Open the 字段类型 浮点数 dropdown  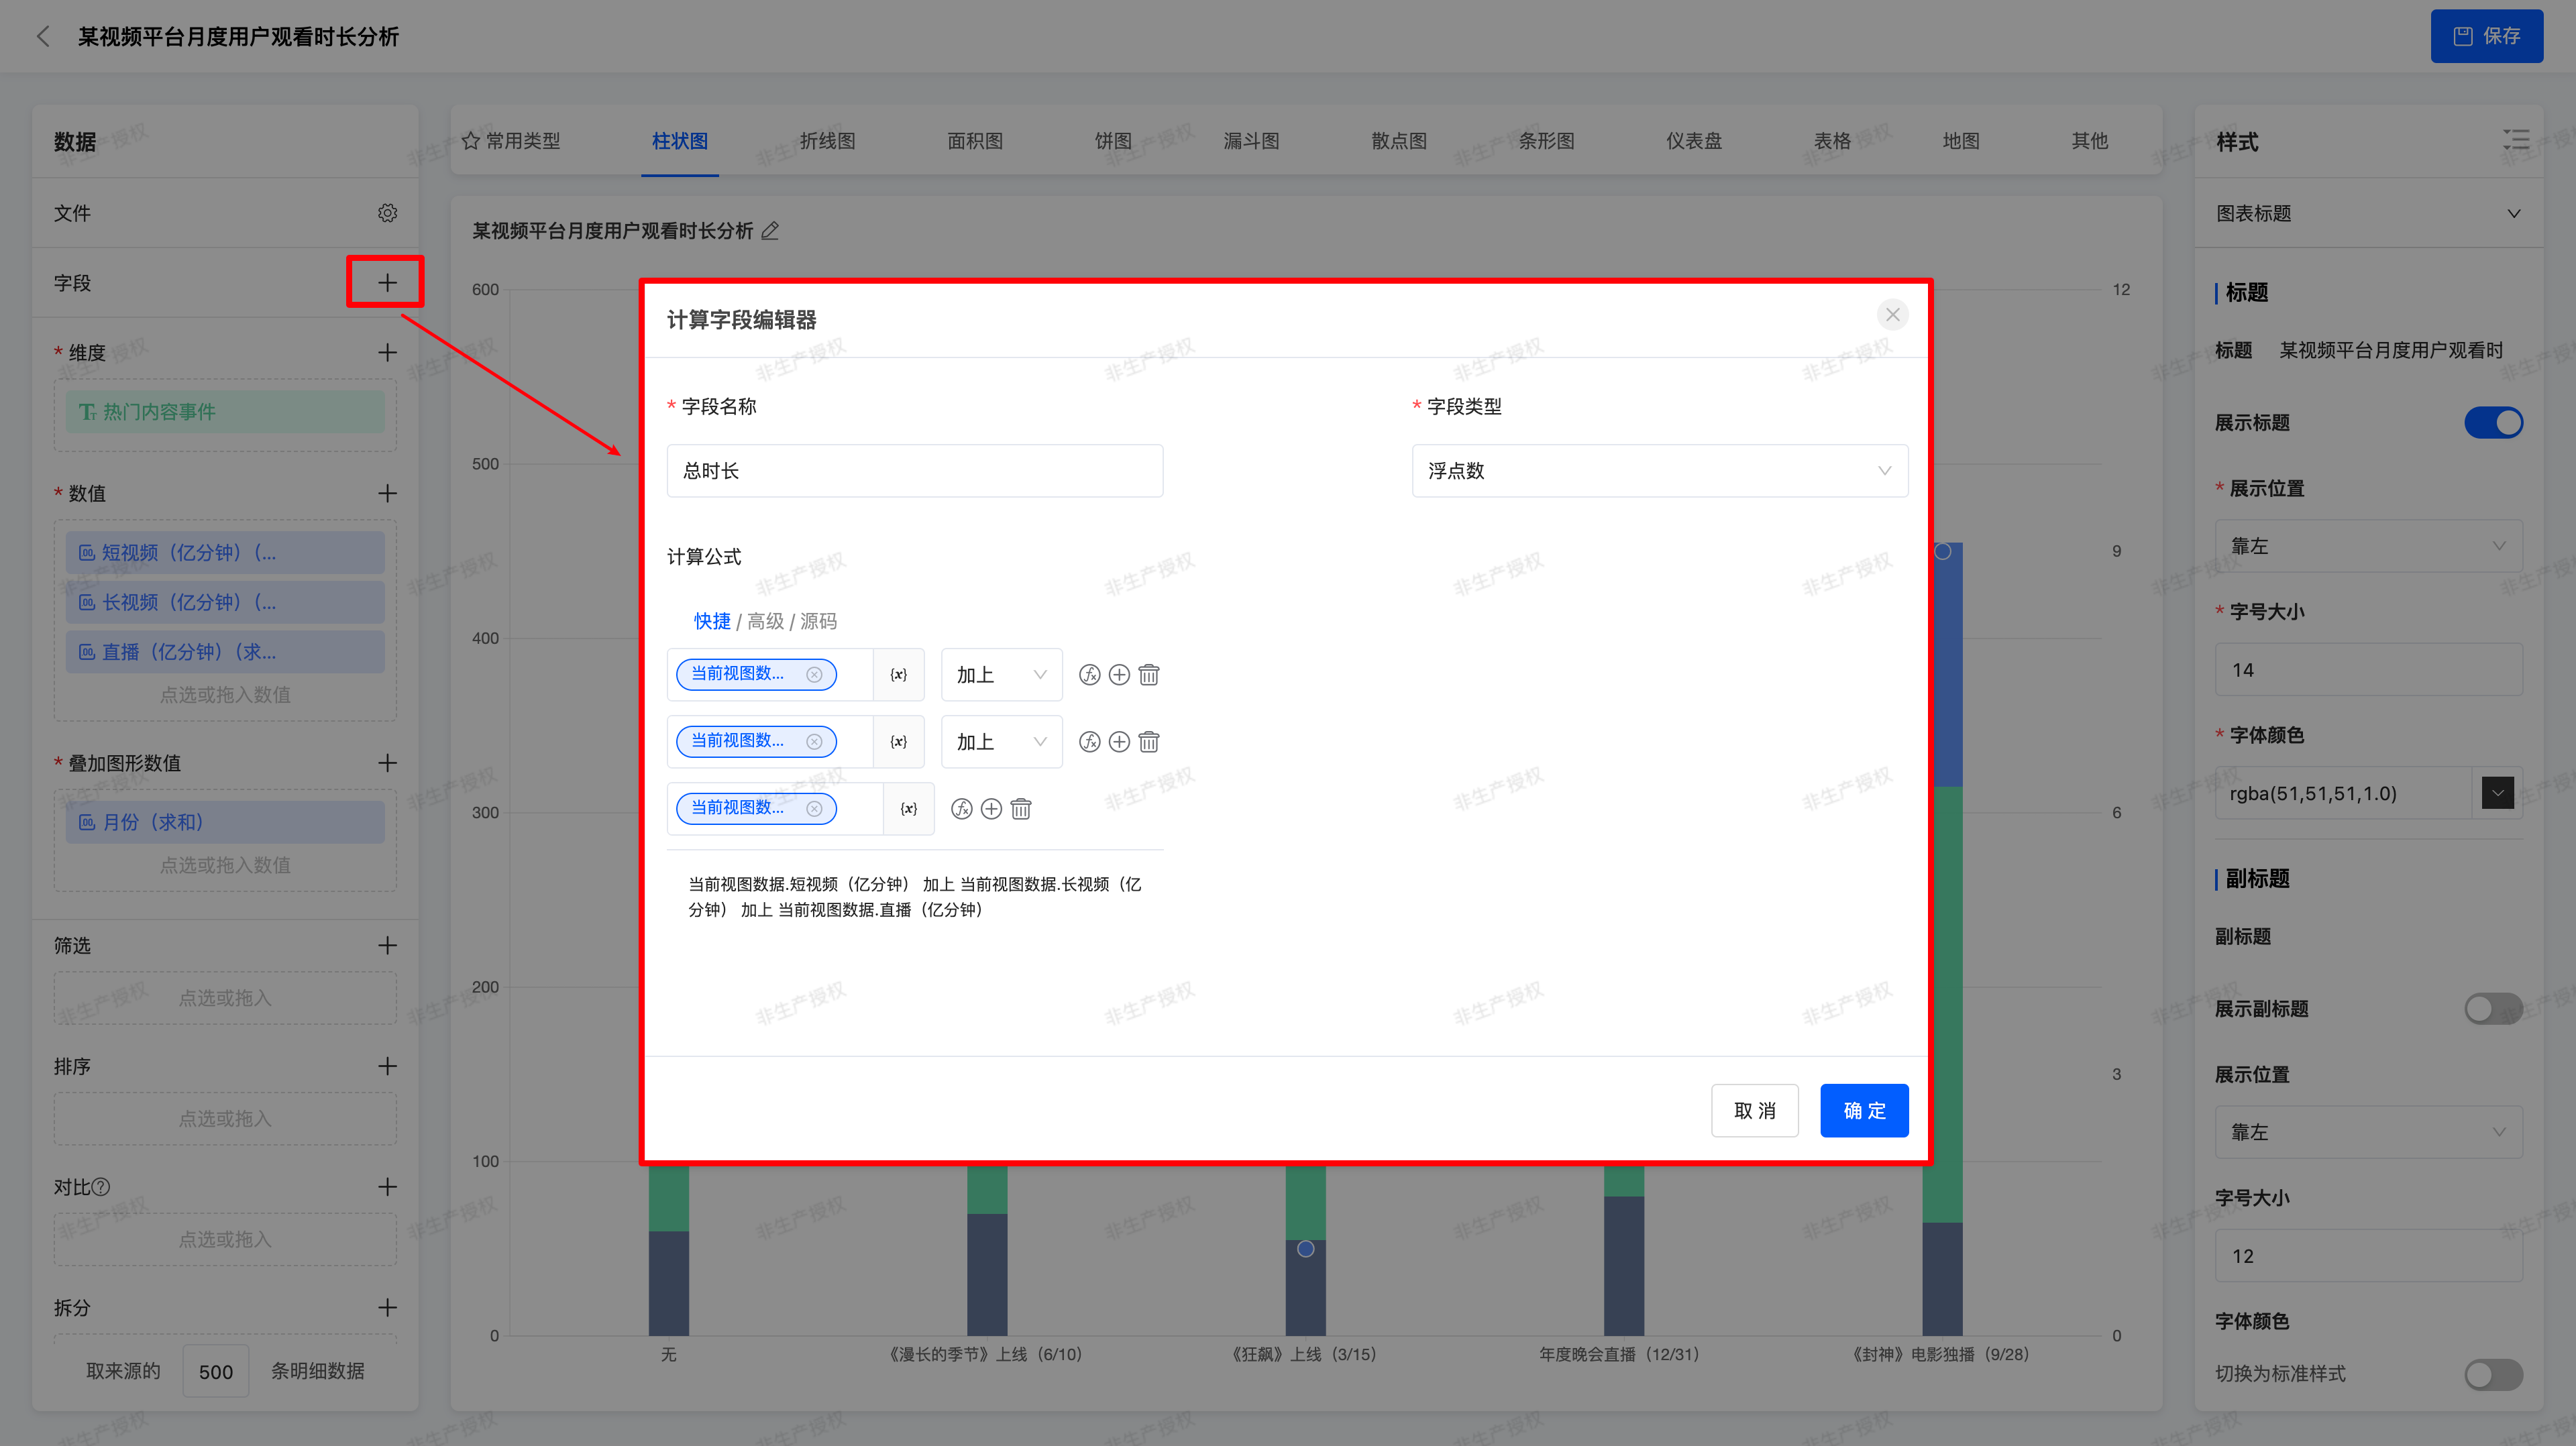pos(1659,471)
